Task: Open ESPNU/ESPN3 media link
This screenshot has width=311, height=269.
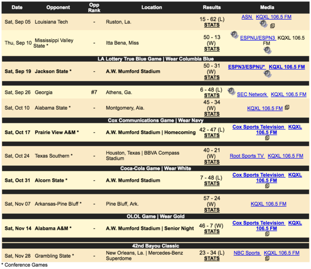Action: pos(258,38)
